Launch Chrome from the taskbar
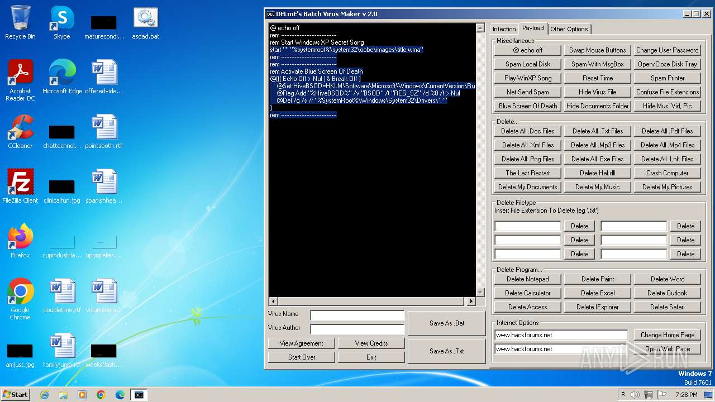The image size is (715, 402). click(x=101, y=395)
